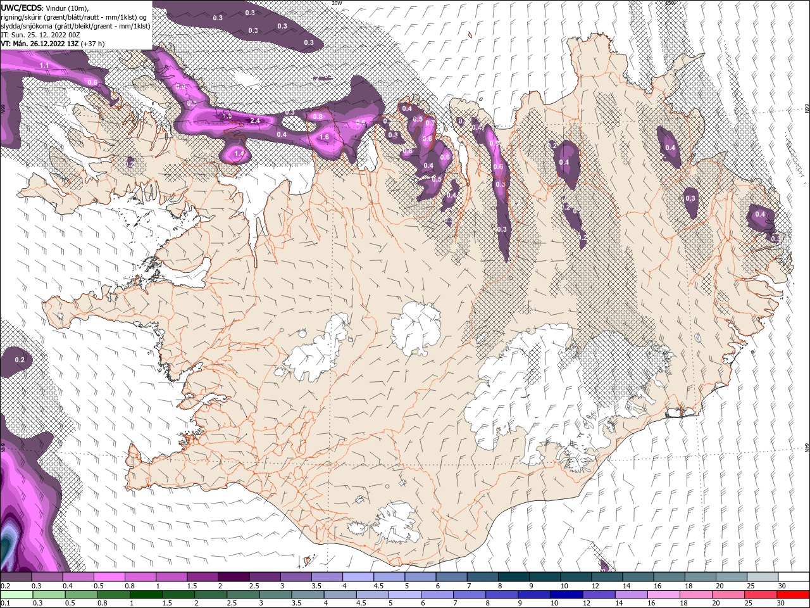Click the 'rigning/skúrir' legend description line
Image resolution: width=810 pixels, height=608 pixels.
click(x=73, y=17)
